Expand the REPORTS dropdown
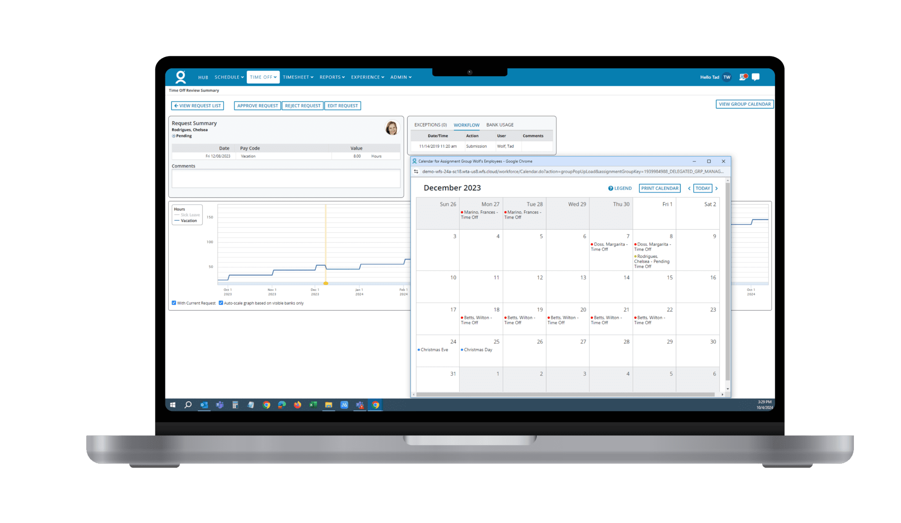This screenshot has width=901, height=523. pyautogui.click(x=332, y=77)
